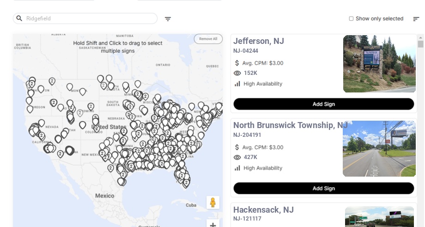Click Jefferson's Avg. CPM dollar icon

pyautogui.click(x=237, y=63)
